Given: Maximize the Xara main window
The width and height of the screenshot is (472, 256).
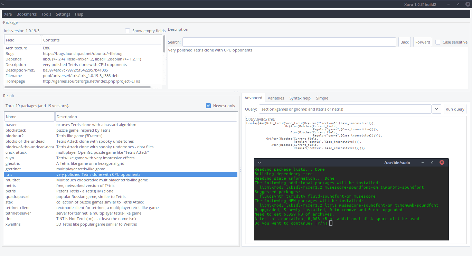Looking at the screenshot, I should (458, 4).
